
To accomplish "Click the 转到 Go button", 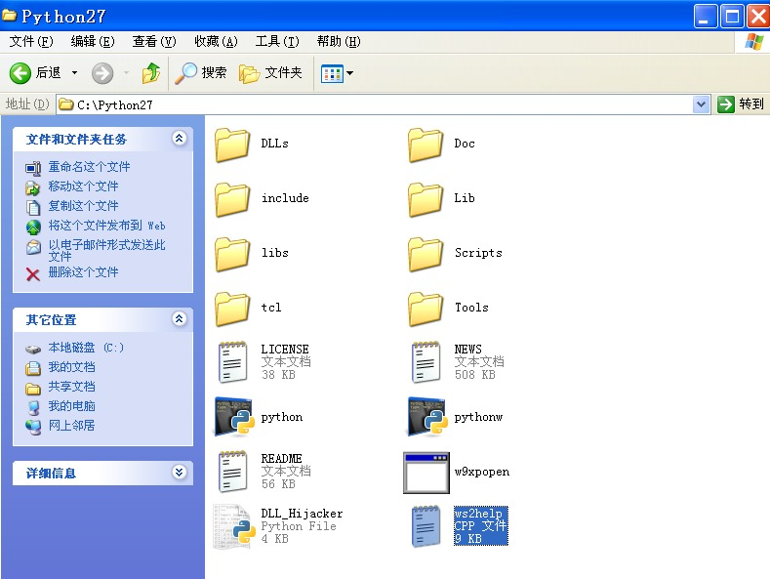I will pos(741,104).
